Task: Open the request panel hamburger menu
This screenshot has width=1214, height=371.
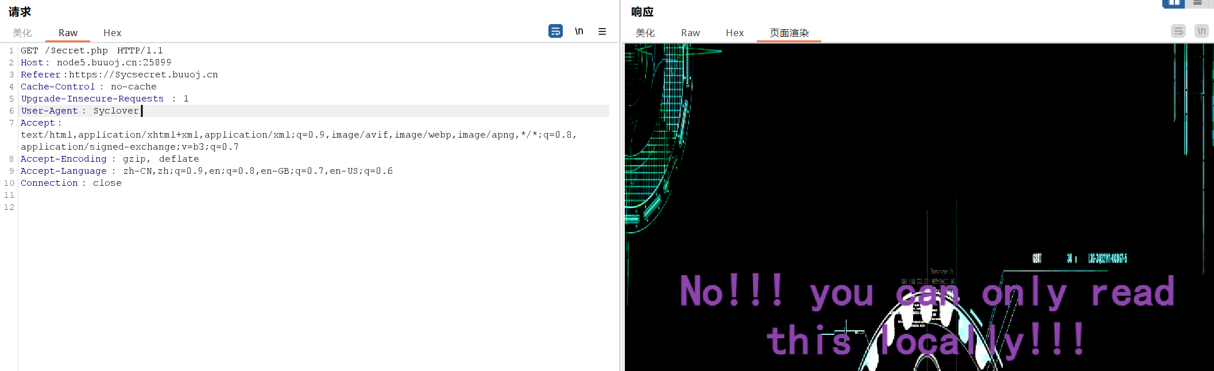Action: click(x=602, y=32)
